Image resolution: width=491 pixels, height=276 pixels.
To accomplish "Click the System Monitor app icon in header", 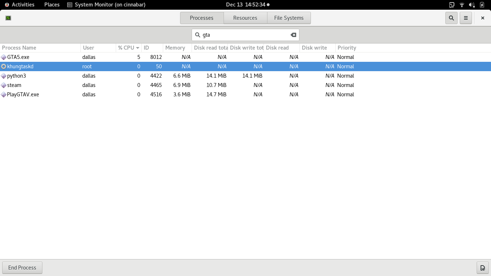I will tap(8, 18).
